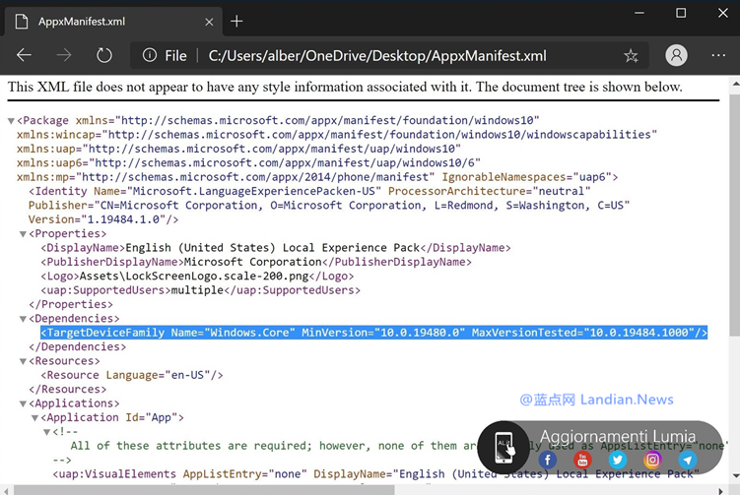Add page to favorites with star icon

point(631,56)
